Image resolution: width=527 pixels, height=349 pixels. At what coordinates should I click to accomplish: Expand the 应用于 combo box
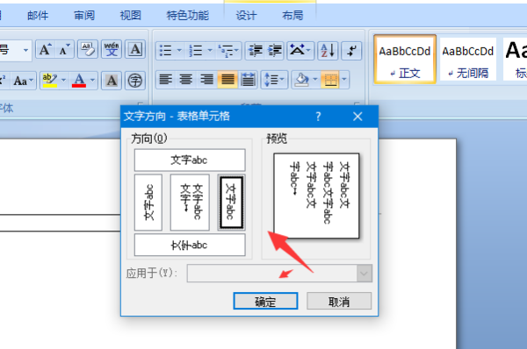(x=364, y=274)
